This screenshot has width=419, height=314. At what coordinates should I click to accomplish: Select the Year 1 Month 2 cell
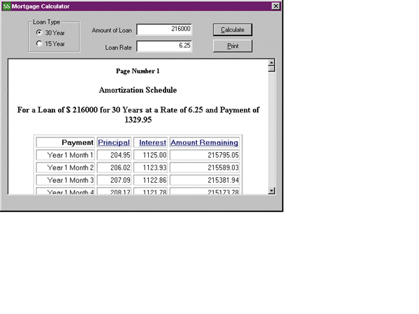pos(66,167)
